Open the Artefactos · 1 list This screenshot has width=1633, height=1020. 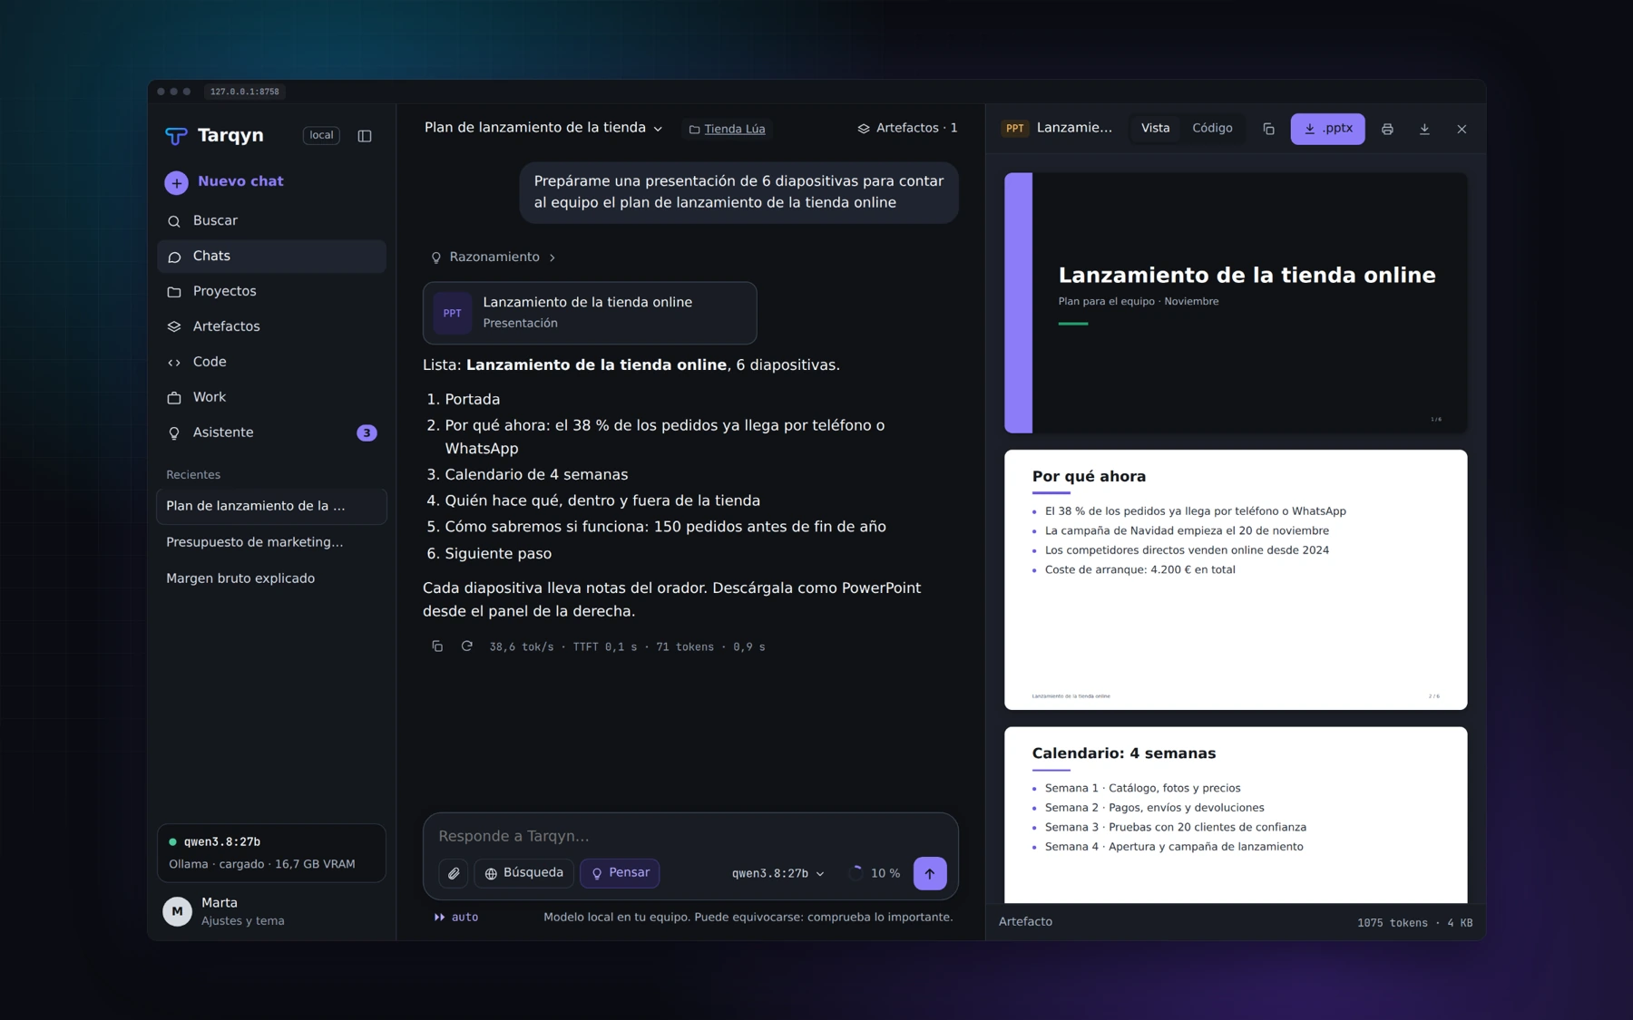click(x=907, y=128)
